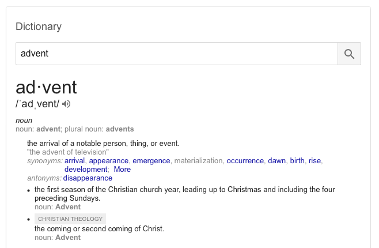The image size is (379, 248).
Task: Open the synonym link appearance
Action: 109,161
